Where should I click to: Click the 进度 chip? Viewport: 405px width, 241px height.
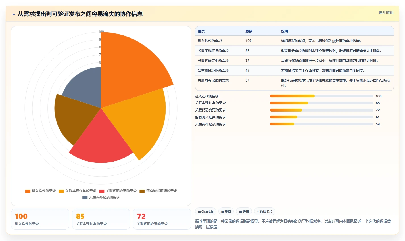[244, 211]
